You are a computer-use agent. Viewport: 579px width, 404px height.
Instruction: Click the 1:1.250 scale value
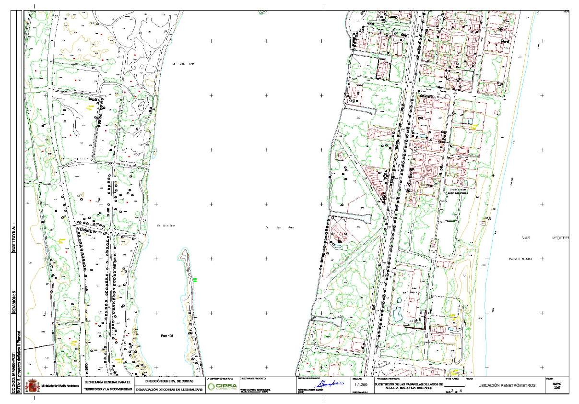tap(360, 385)
